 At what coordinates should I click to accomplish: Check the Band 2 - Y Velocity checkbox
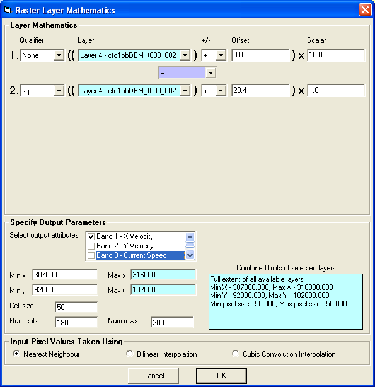pyautogui.click(x=91, y=246)
